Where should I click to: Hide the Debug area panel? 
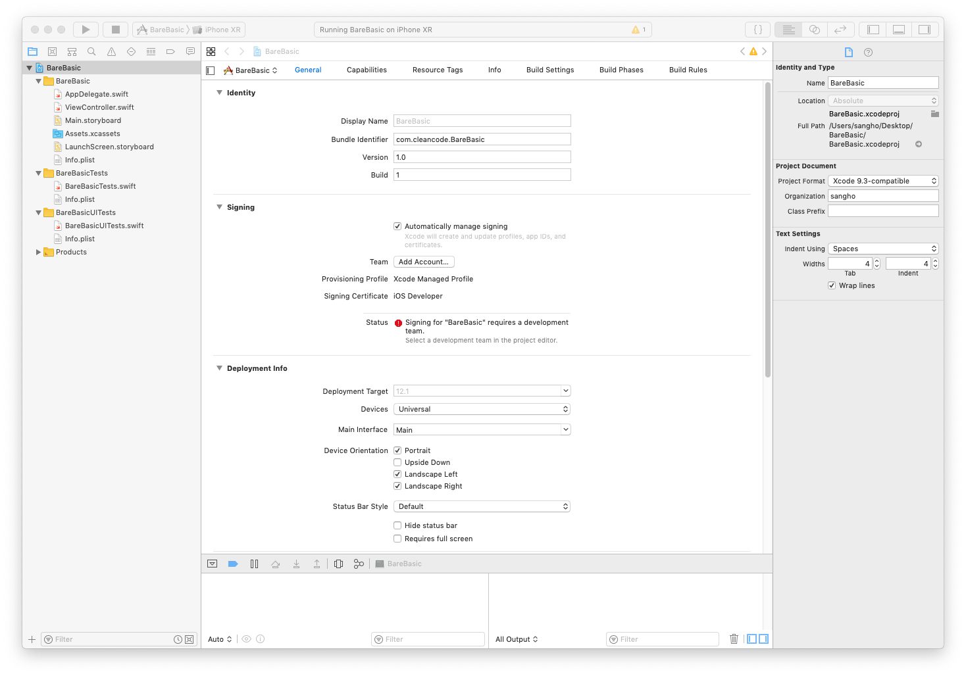tap(899, 30)
